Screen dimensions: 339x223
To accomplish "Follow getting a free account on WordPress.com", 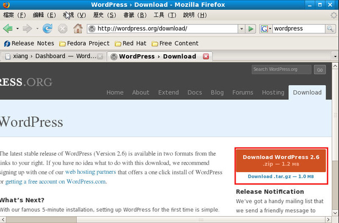I will click(55, 182).
